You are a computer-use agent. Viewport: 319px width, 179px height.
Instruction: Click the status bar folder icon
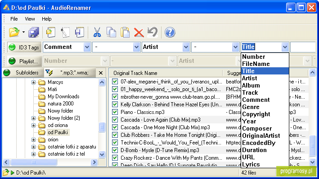tap(6, 173)
